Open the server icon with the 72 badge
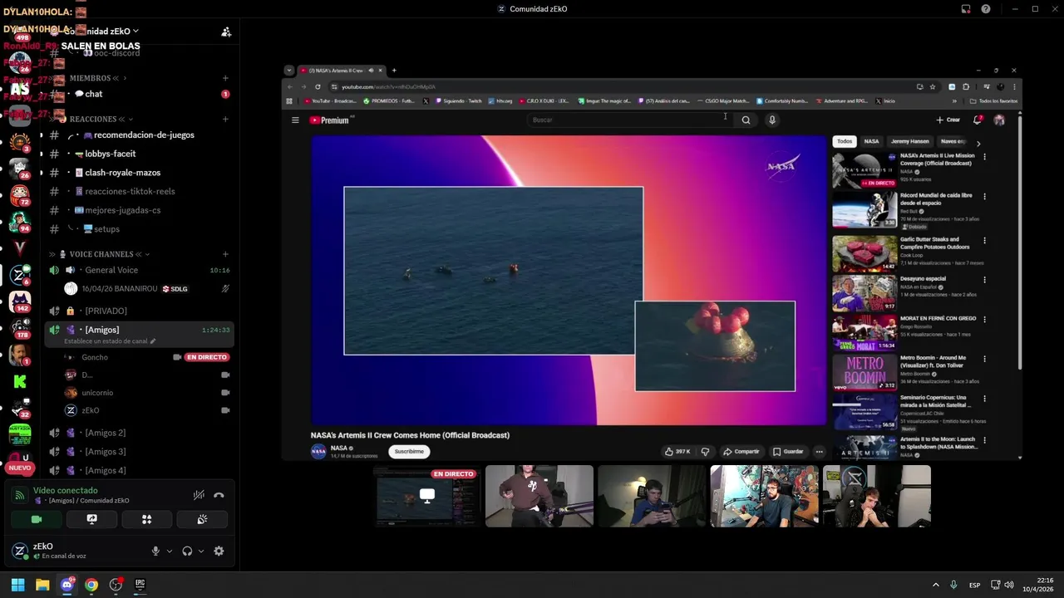This screenshot has width=1064, height=598. [20, 194]
